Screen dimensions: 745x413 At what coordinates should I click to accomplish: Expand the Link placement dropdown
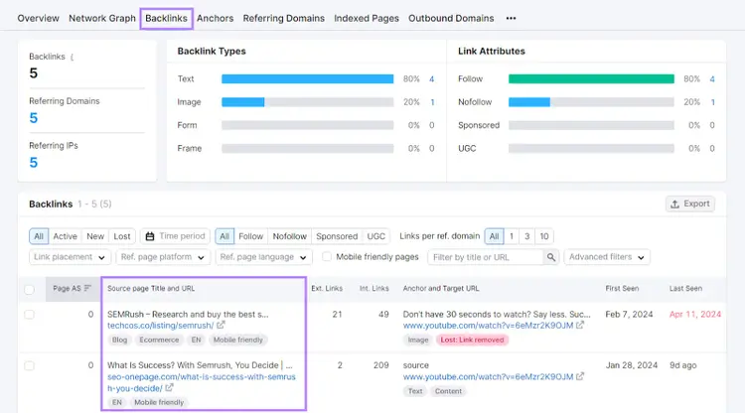click(x=70, y=257)
